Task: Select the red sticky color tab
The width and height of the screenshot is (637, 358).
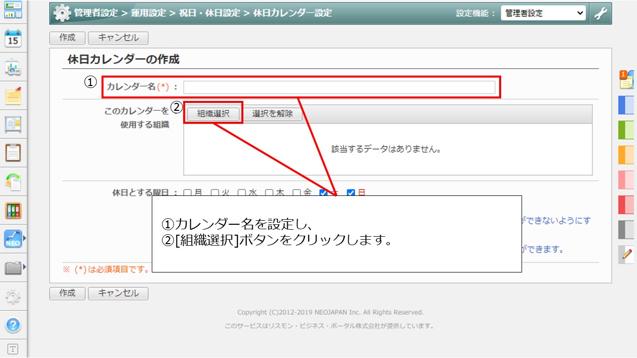Action: 627,205
